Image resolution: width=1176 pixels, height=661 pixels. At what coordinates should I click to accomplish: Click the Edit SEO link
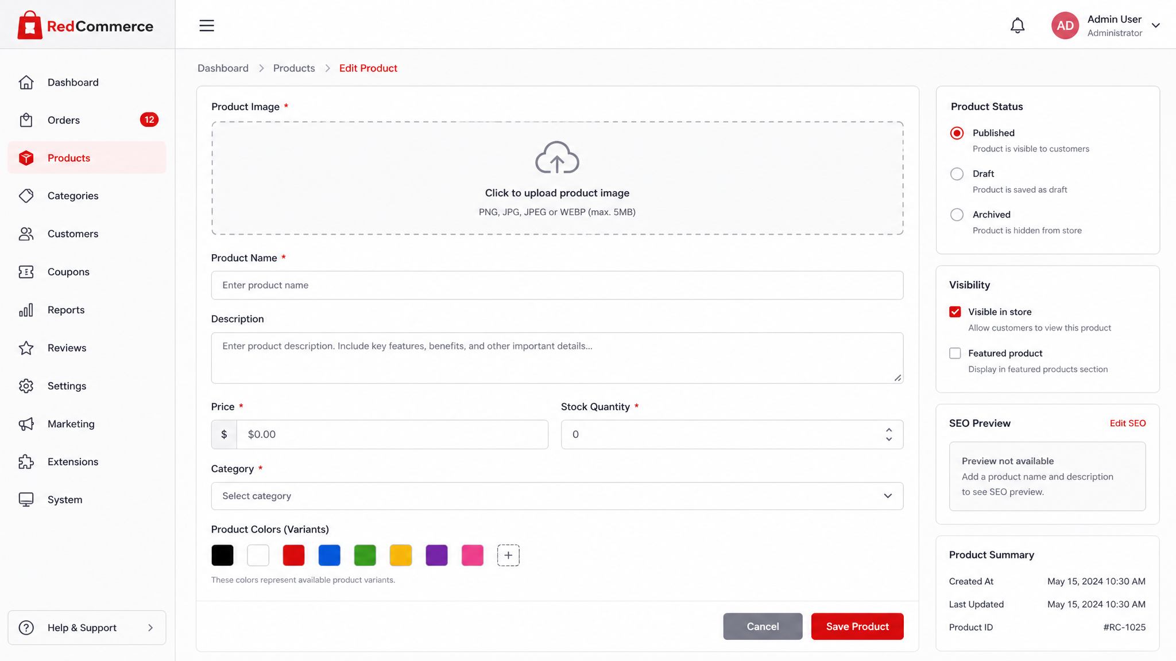(1128, 423)
